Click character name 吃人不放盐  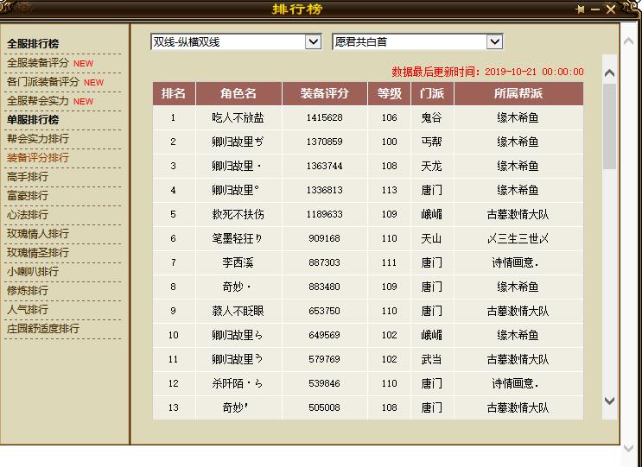tap(238, 117)
